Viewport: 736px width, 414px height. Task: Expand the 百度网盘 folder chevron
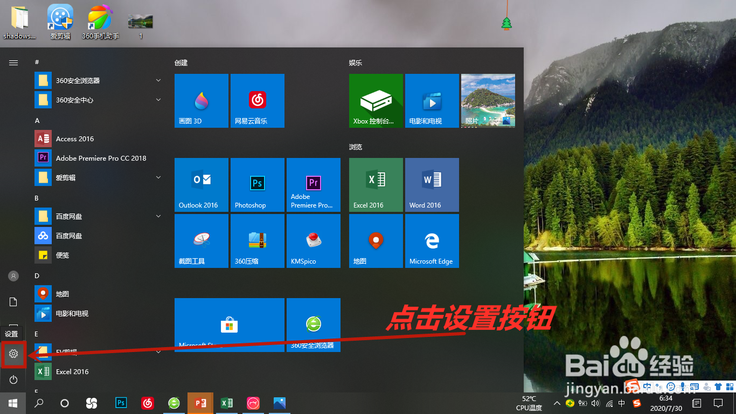click(x=158, y=216)
